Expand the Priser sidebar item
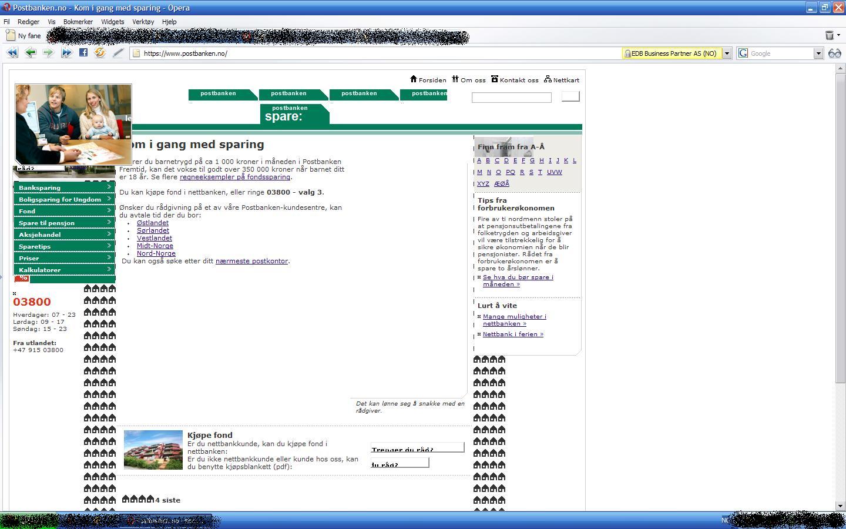The height and width of the screenshot is (529, 846). click(x=65, y=258)
